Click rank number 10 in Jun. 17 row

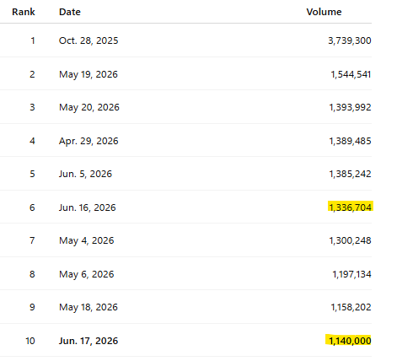point(30,341)
